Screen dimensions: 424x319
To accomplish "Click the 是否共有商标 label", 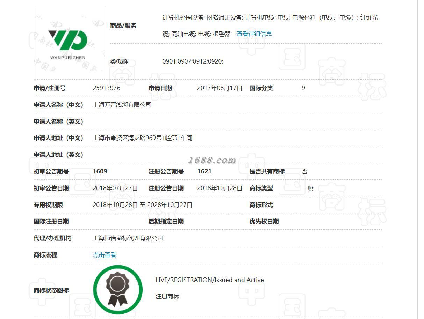I will coord(267,171).
